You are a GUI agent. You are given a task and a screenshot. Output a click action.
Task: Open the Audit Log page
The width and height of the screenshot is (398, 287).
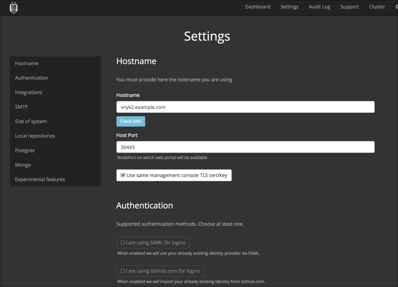click(319, 7)
